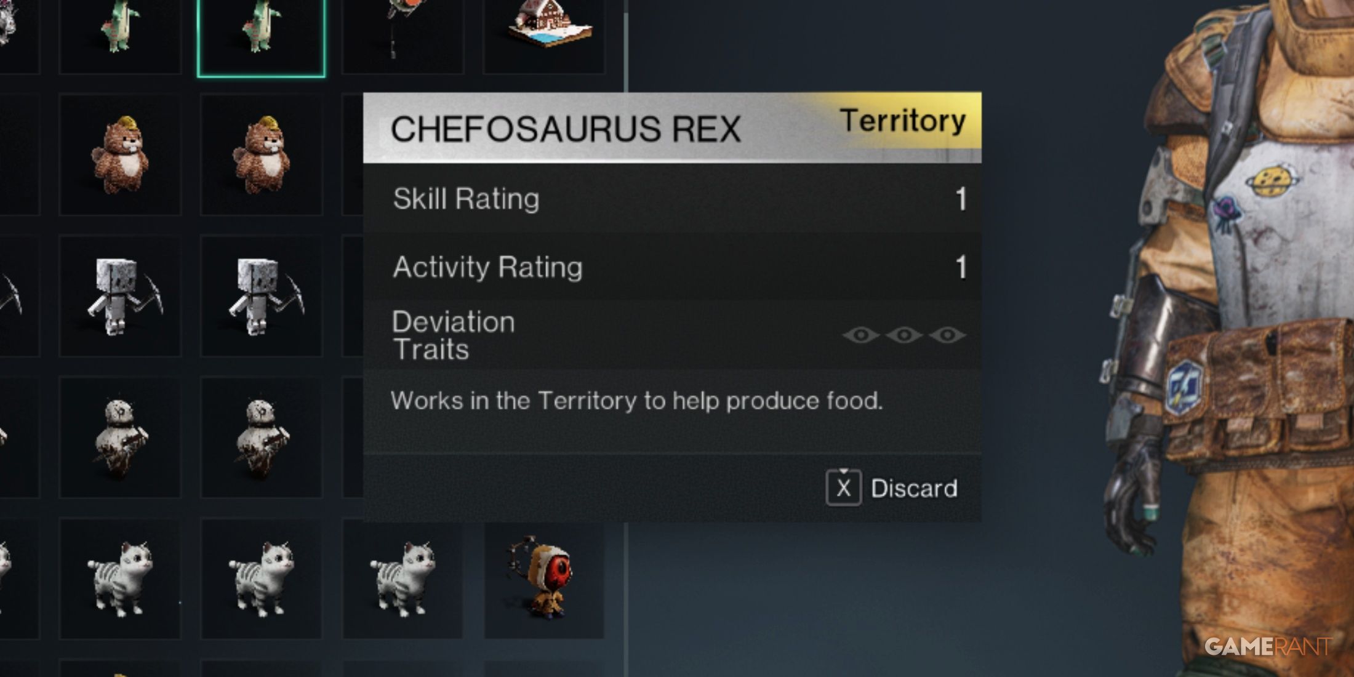1354x677 pixels.
Task: Toggle the middle Deviation Traits eye icon
Action: (904, 335)
